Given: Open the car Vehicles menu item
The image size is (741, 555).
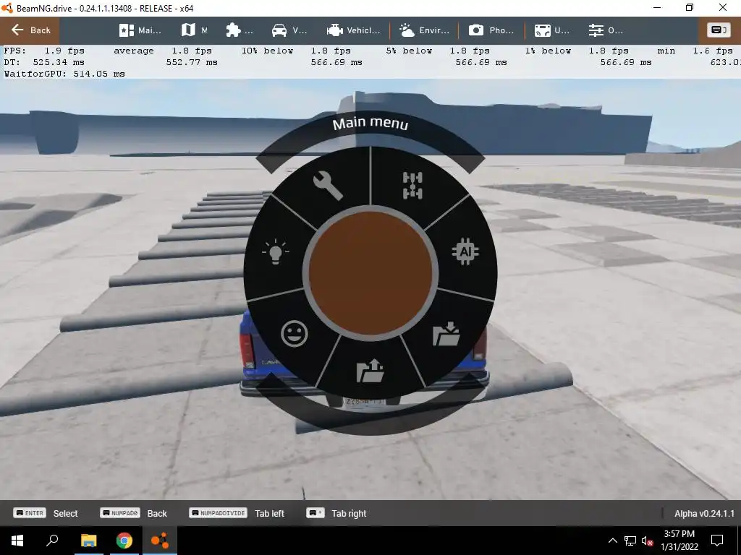Looking at the screenshot, I should point(289,30).
